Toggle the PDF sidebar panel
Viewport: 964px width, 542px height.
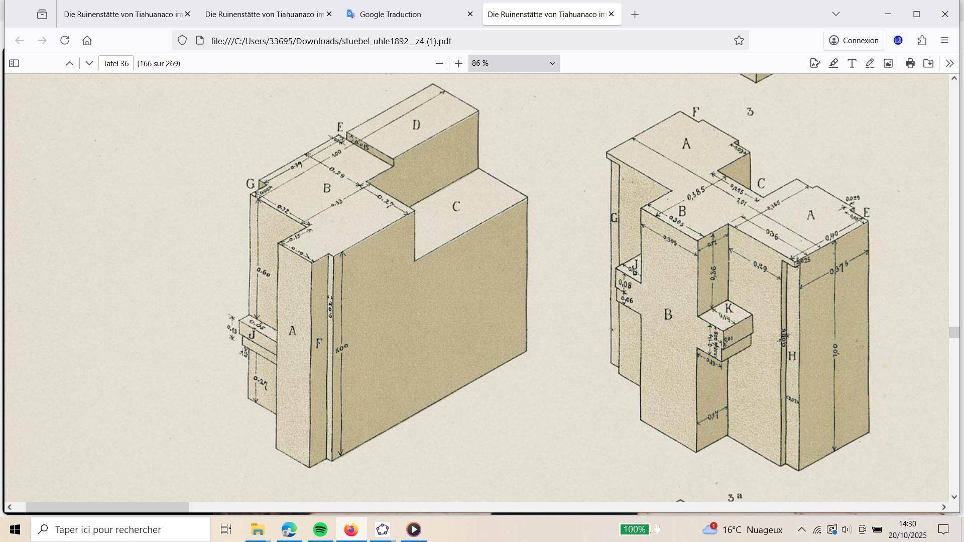[x=14, y=63]
